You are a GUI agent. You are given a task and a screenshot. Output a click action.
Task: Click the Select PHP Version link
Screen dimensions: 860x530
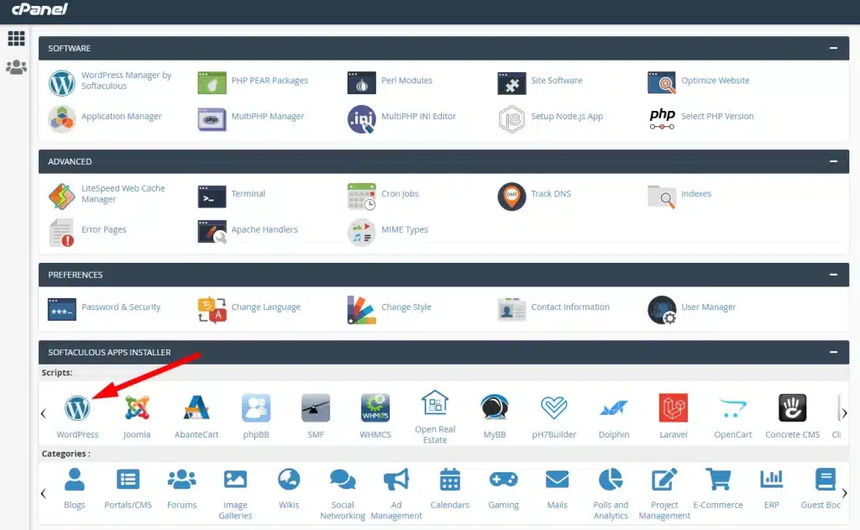pos(717,117)
